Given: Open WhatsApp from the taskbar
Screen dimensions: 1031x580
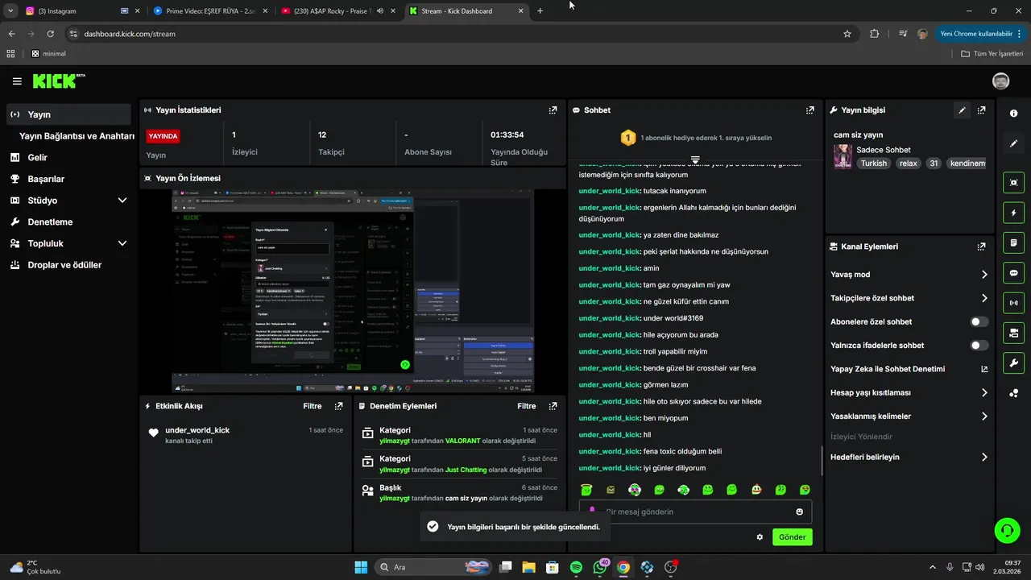Looking at the screenshot, I should coord(600,567).
